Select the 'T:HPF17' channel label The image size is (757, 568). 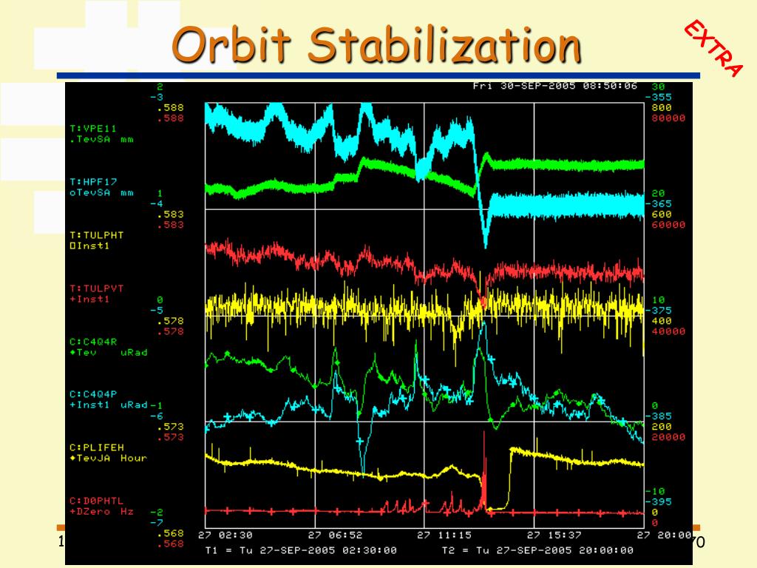coord(93,182)
